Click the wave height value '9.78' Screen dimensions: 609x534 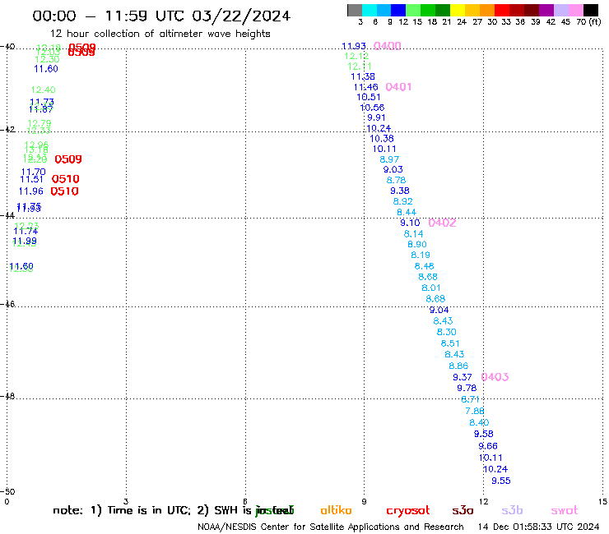(467, 389)
